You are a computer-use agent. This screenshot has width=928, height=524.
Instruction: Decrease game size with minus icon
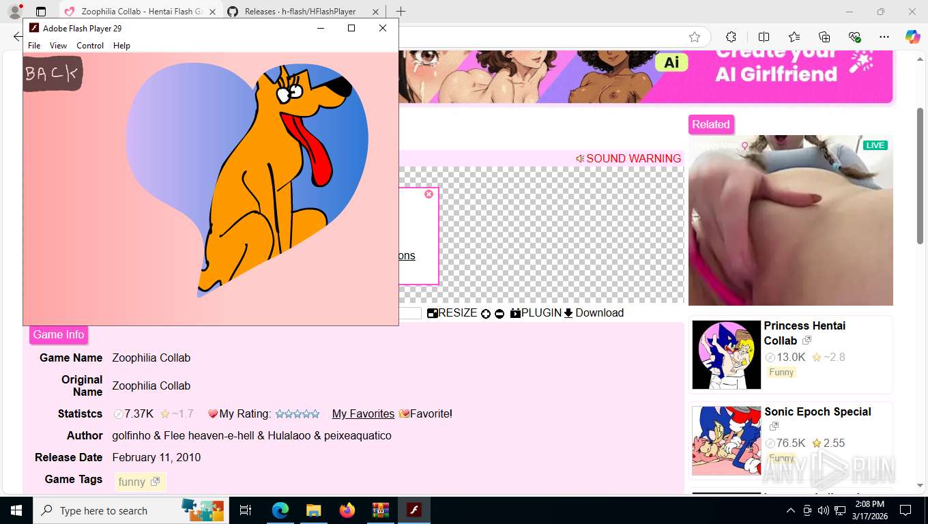point(499,314)
